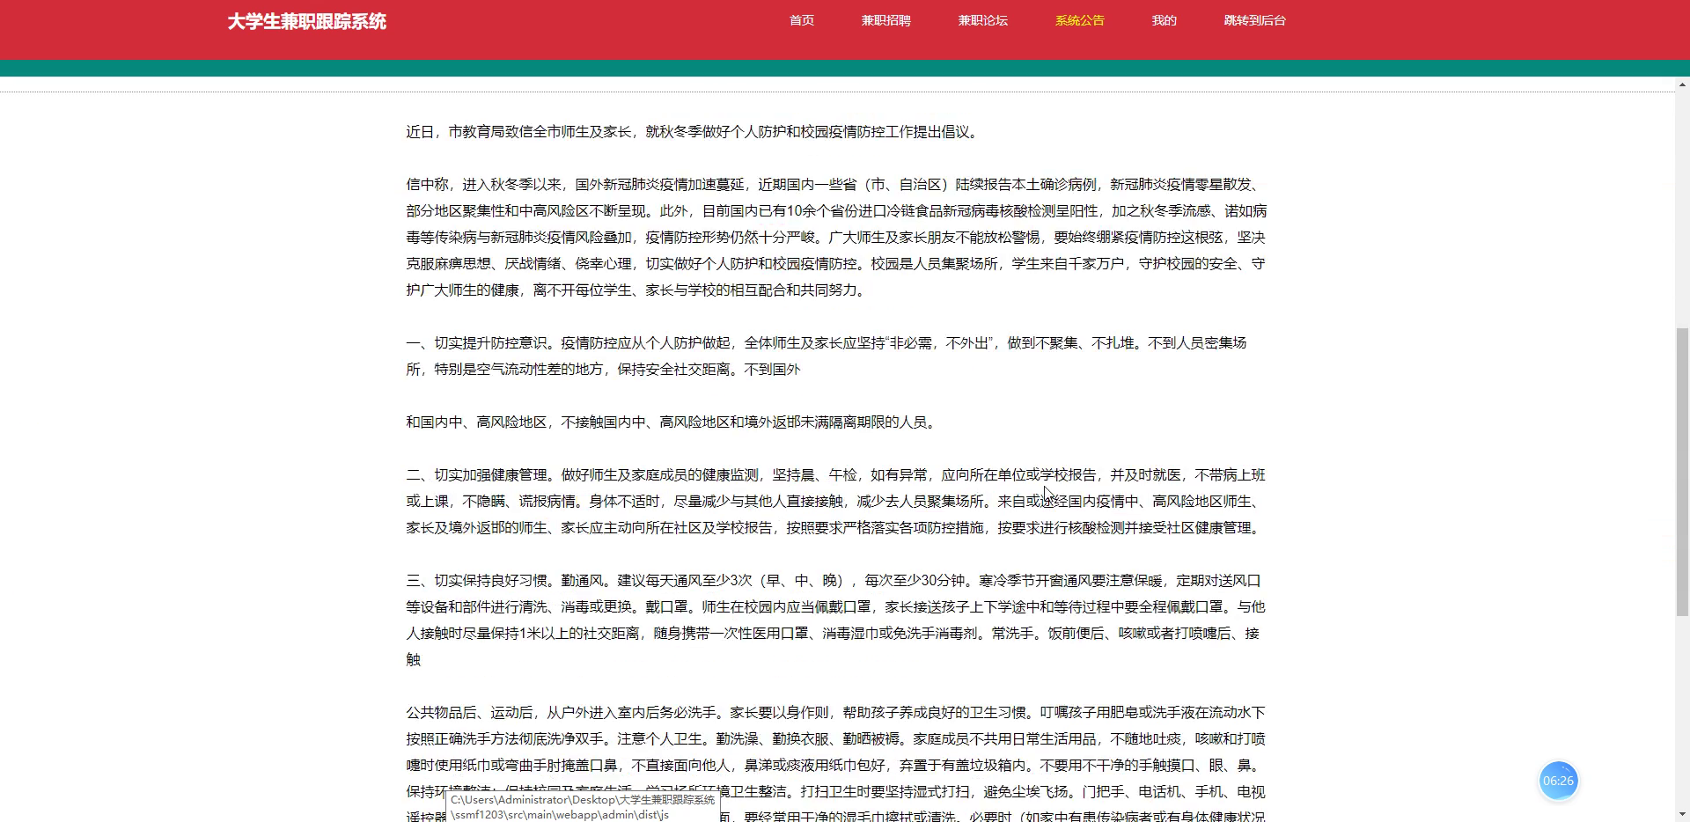
Task: Click the line starting 克服麻痹思想、厌战情绪
Action: [x=835, y=264]
